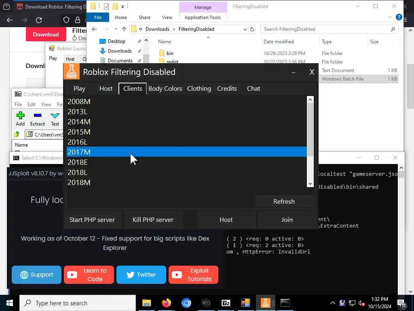This screenshot has height=311, width=414.
Task: Select Documents in Explorer quick access
Action: pyautogui.click(x=120, y=61)
